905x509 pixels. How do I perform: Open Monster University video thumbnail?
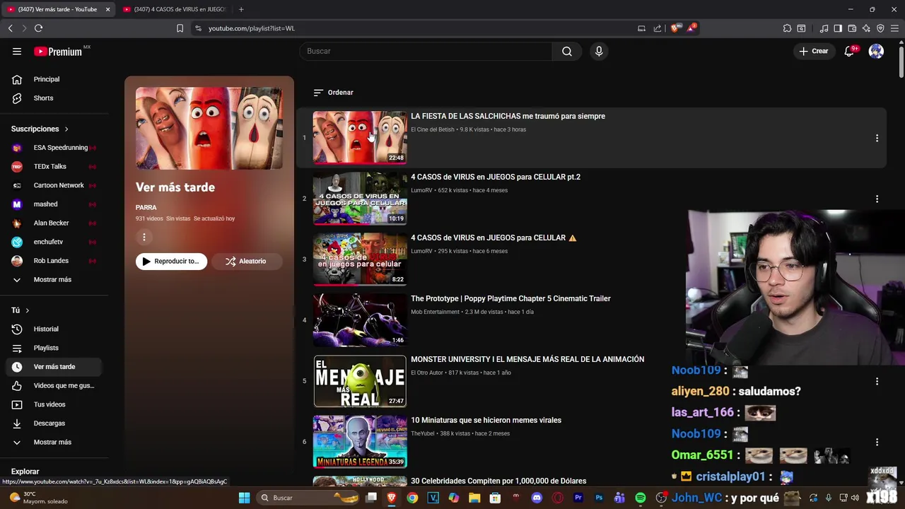[x=360, y=380]
